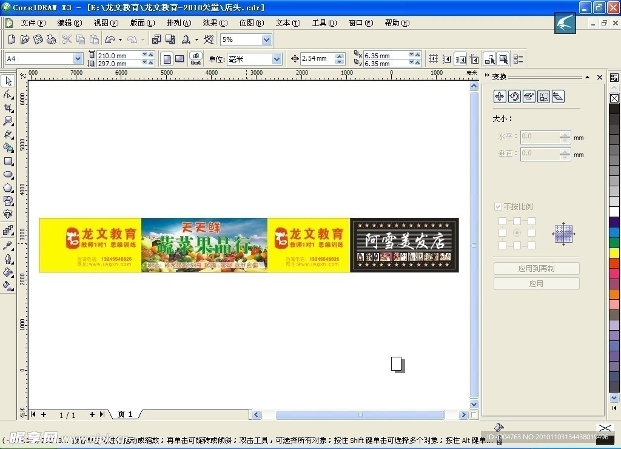Open the units dropdown showing 毫米

[277, 59]
